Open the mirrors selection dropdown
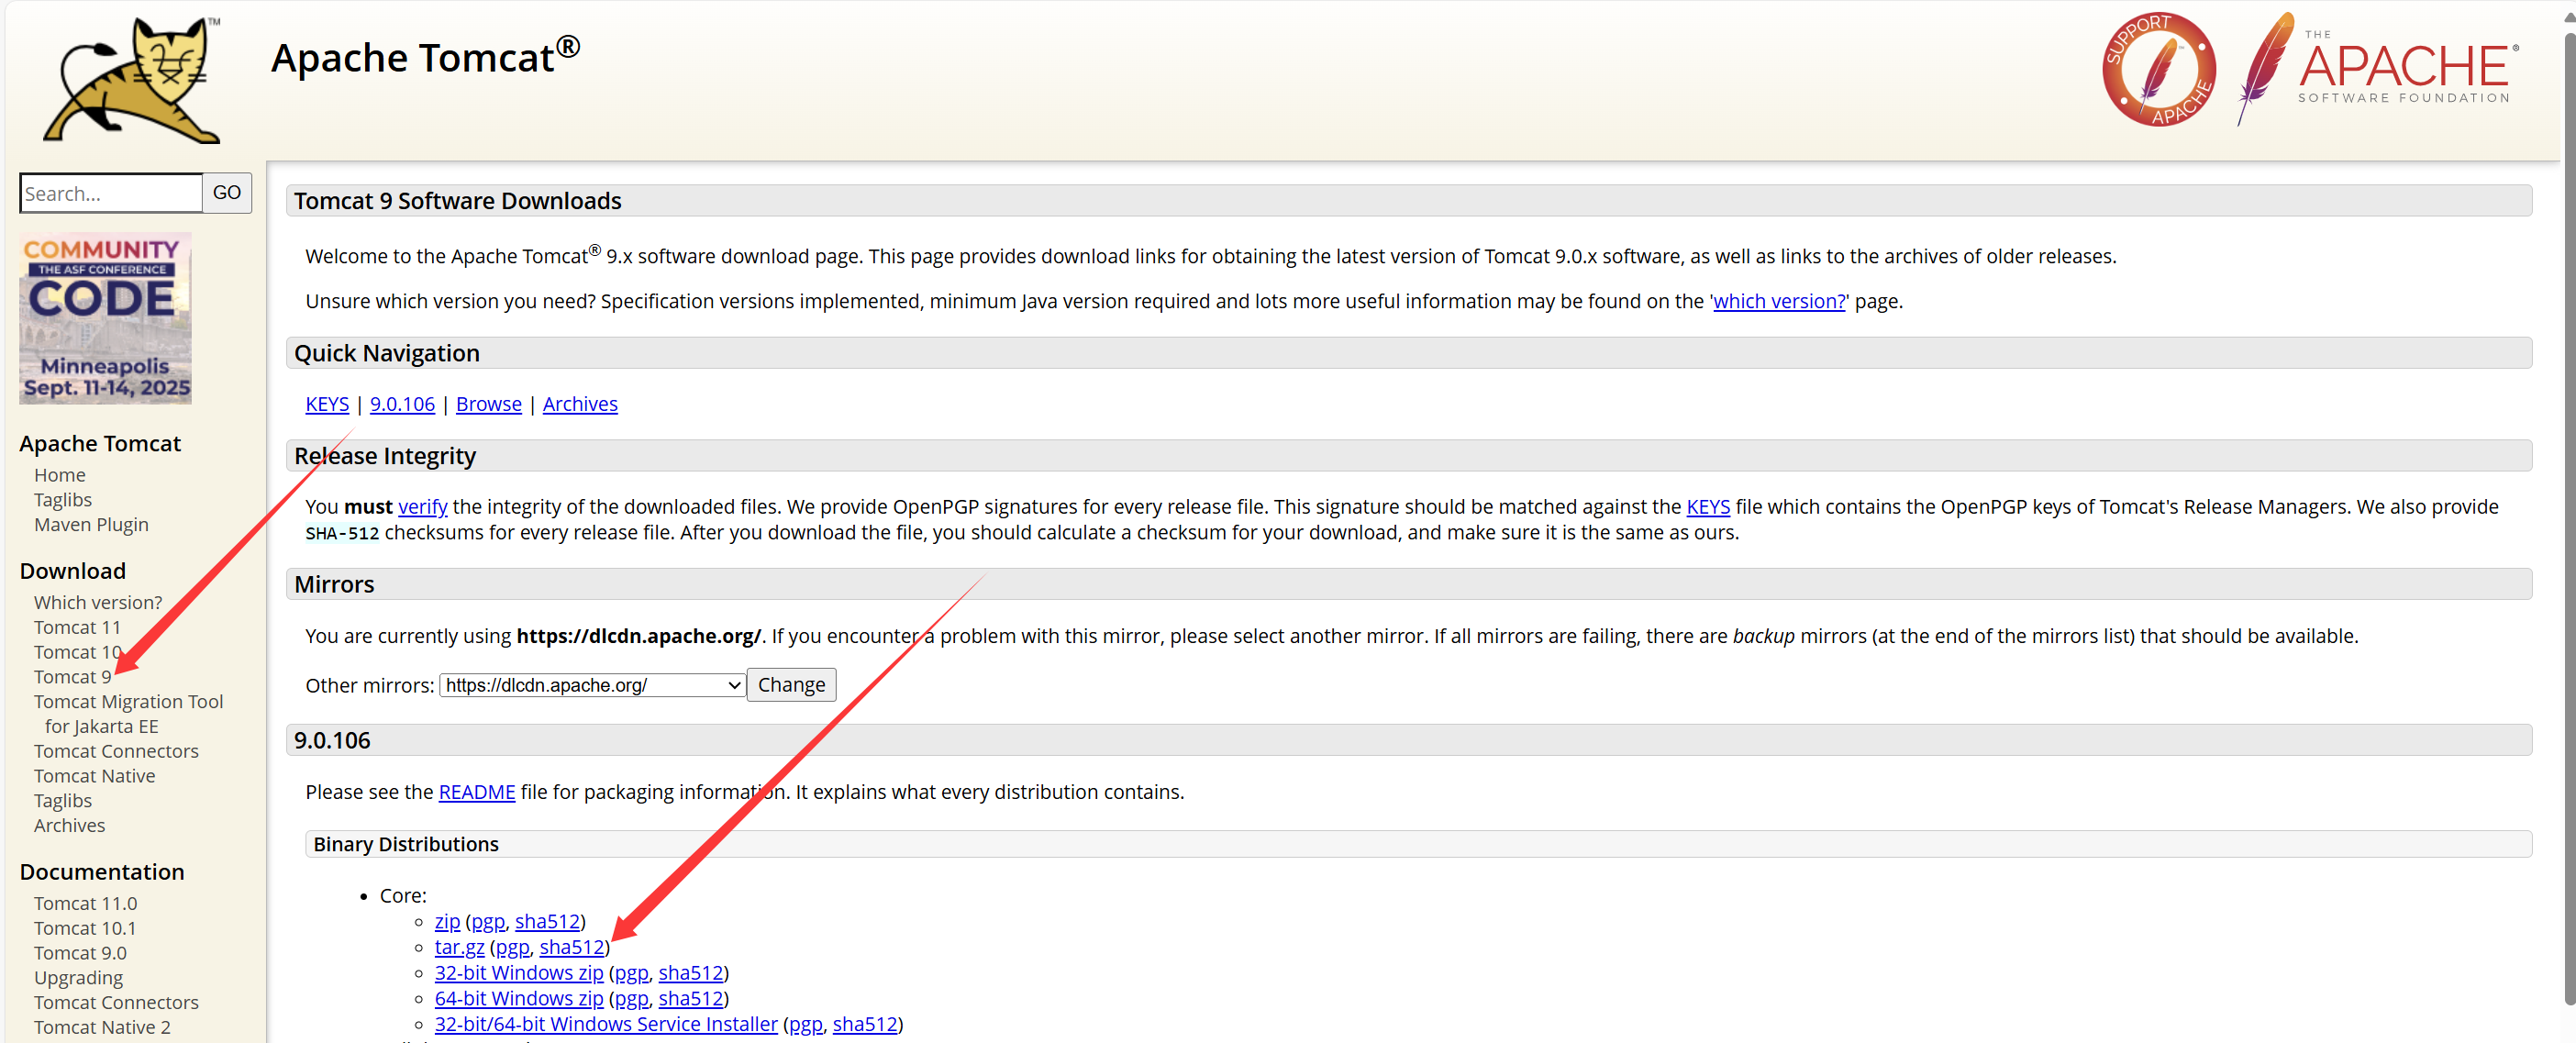The width and height of the screenshot is (2576, 1043). coord(592,685)
